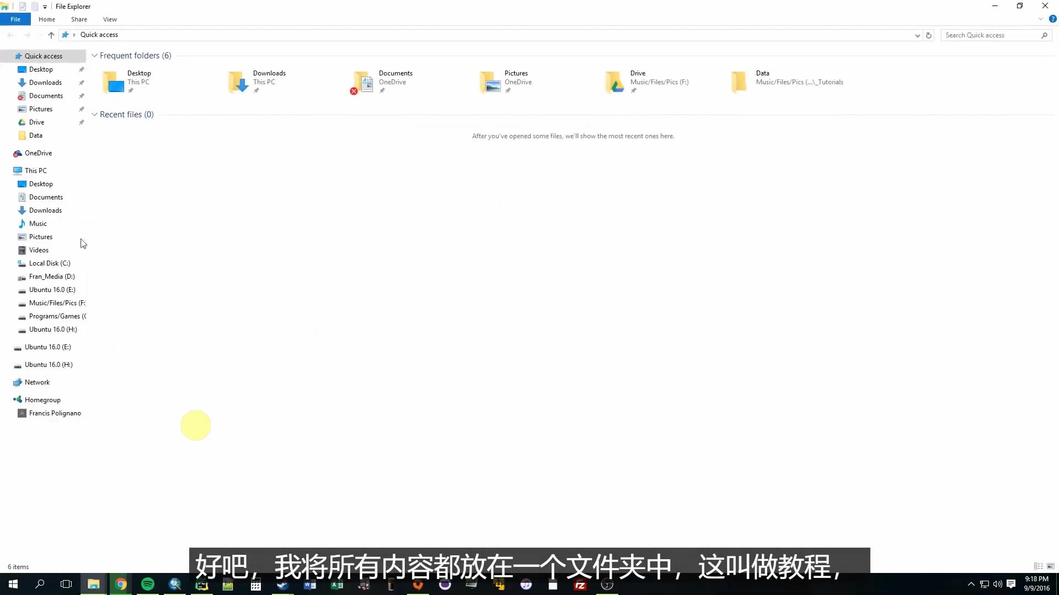The image size is (1059, 595).
Task: Select Homegroup in navigation pane
Action: (42, 400)
